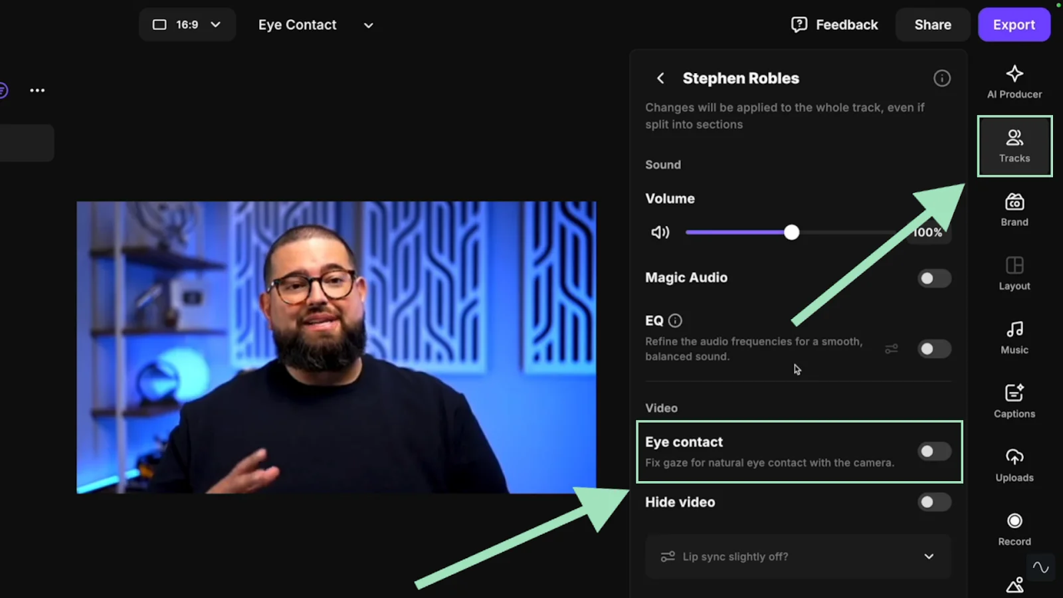
Task: Open the Layout panel
Action: (1014, 272)
